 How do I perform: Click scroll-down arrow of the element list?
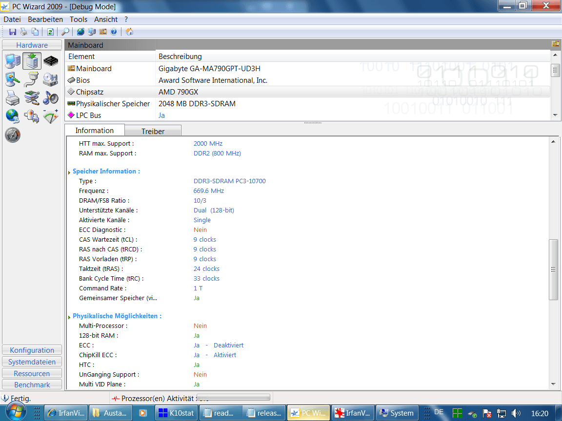[555, 115]
